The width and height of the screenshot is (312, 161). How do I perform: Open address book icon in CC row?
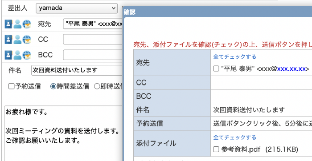pos(8,40)
